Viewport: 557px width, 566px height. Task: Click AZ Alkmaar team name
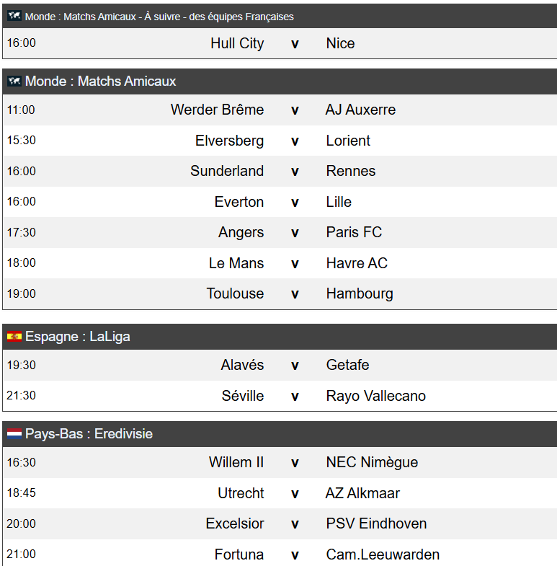tap(362, 493)
